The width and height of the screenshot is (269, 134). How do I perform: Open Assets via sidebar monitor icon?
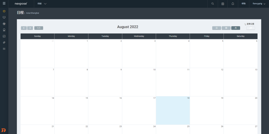coord(4,18)
